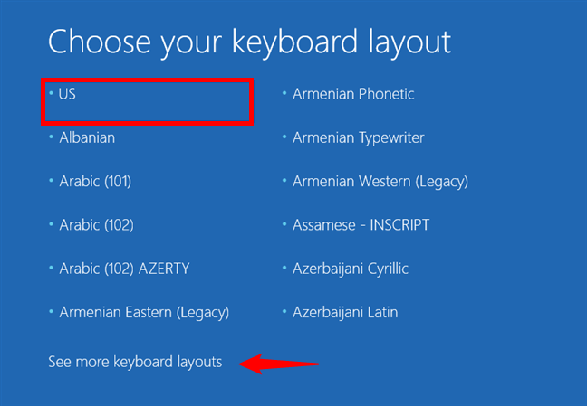Click the bullet beside Armenian Typewriter
The height and width of the screenshot is (406, 587).
point(284,137)
